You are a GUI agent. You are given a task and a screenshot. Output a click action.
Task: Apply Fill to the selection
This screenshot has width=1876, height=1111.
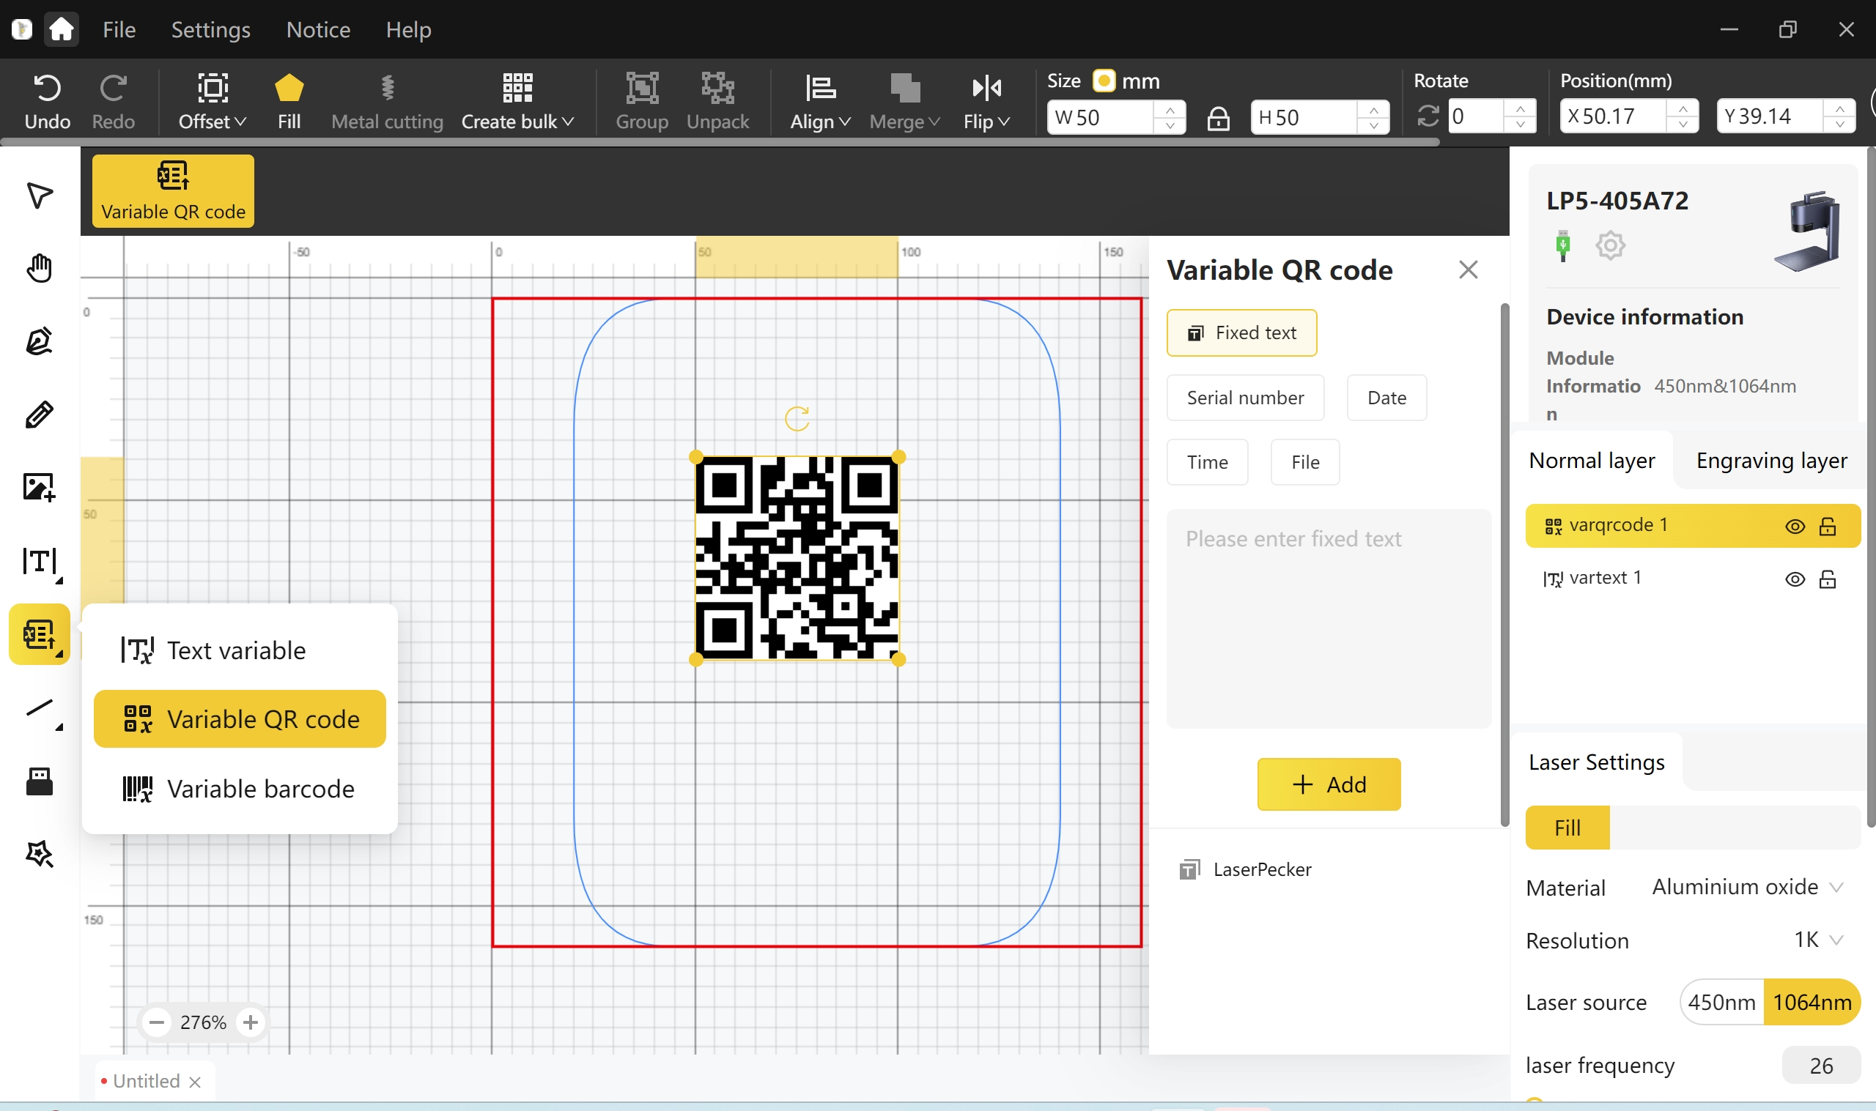289,102
